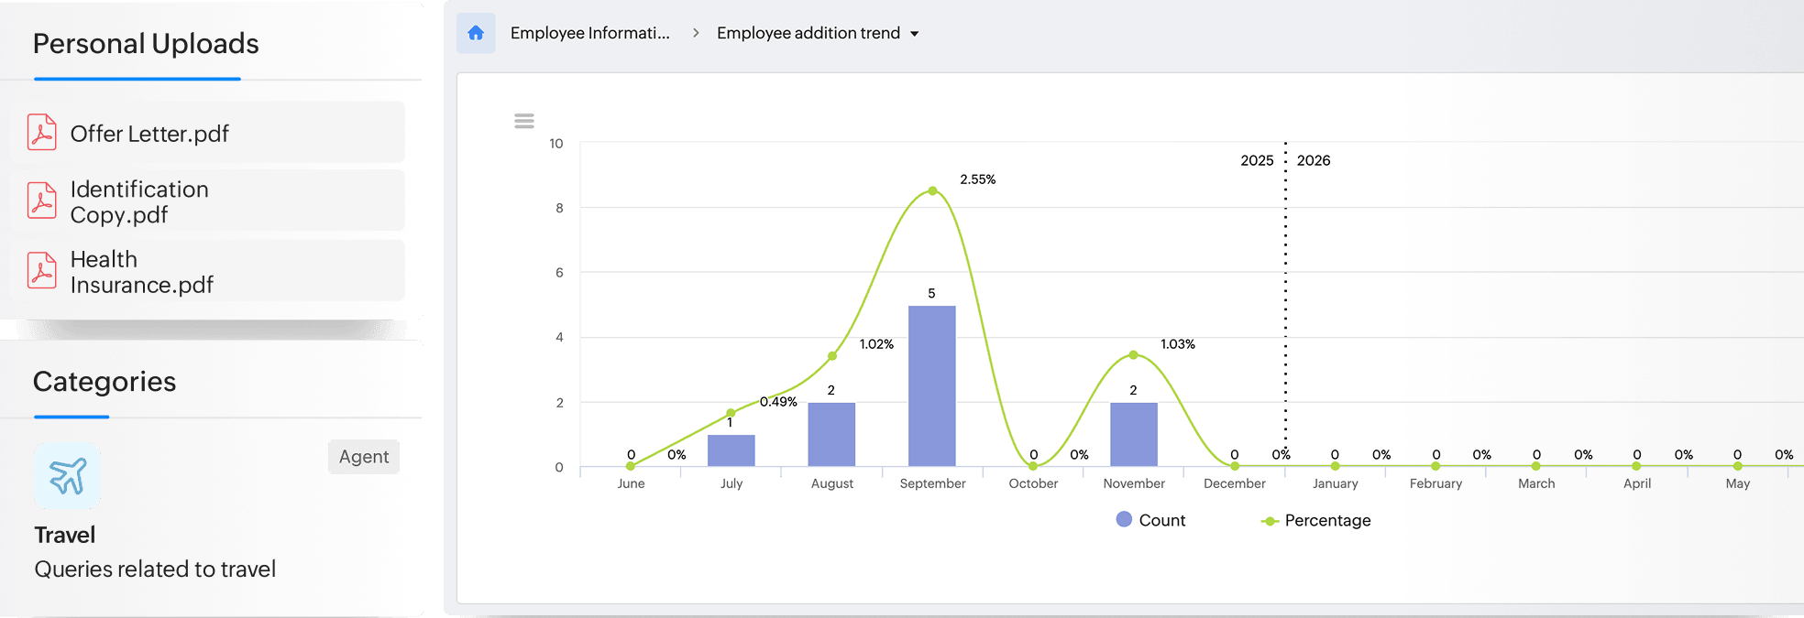Click the Health Insurance PDF file icon
Viewport: 1804px width, 618px height.
[42, 270]
